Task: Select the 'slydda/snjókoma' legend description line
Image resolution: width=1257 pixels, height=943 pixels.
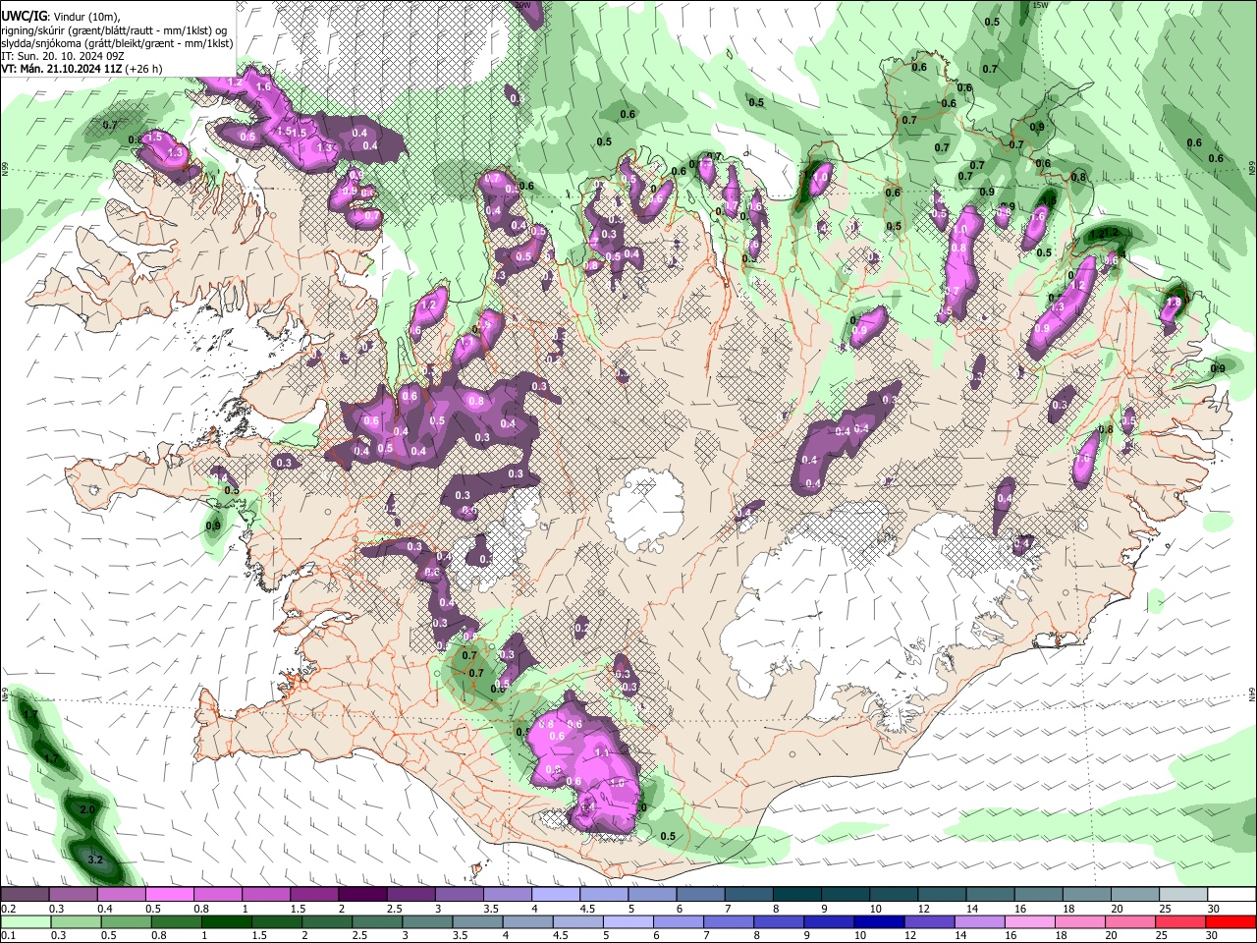Action: click(x=117, y=43)
